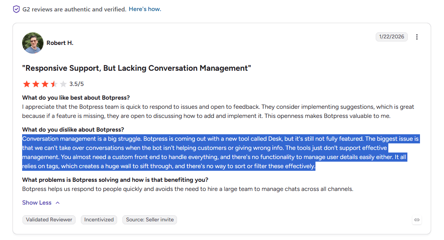
Task: Open Robert H.'s profile photo
Action: tap(33, 43)
